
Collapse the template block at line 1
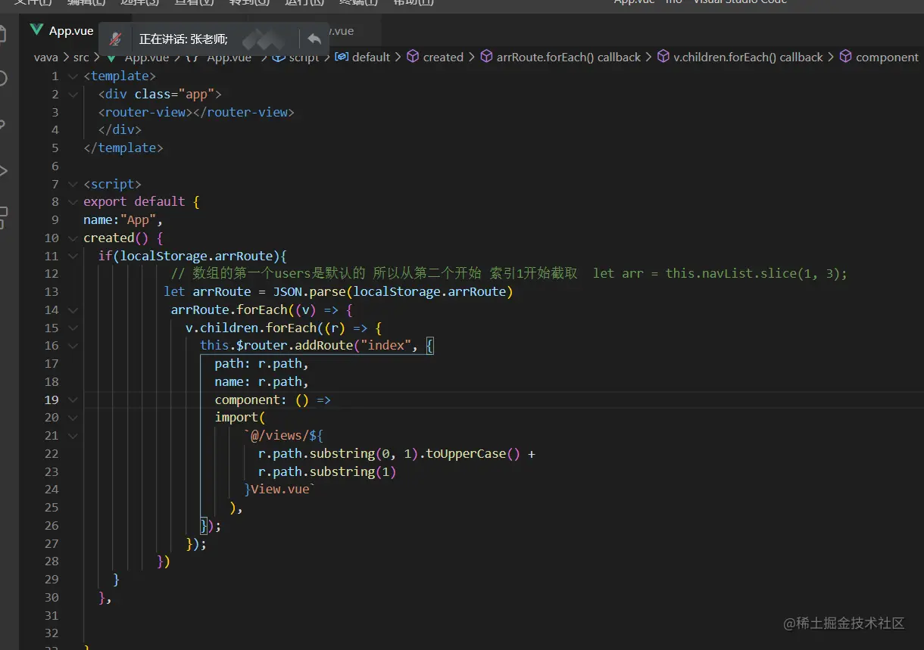(x=73, y=76)
